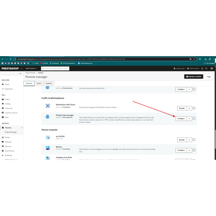Switch to the Alerts tab
Screen dimensions: 216x216
click(x=39, y=84)
